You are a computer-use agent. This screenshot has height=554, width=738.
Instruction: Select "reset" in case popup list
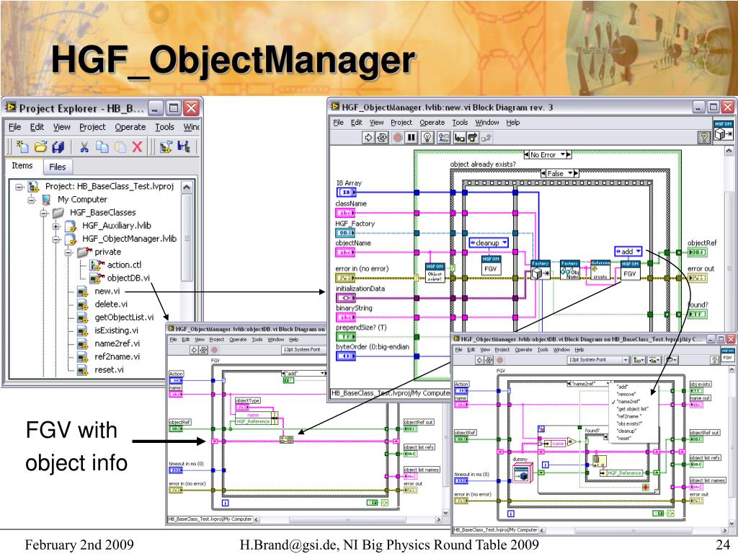(x=623, y=439)
